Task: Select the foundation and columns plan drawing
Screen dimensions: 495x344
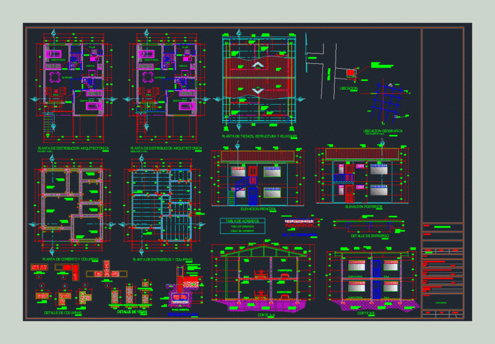Action: [x=72, y=205]
